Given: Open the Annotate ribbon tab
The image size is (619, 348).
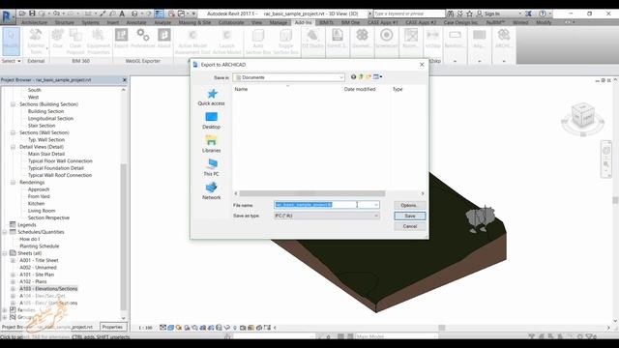Looking at the screenshot, I should [x=136, y=22].
